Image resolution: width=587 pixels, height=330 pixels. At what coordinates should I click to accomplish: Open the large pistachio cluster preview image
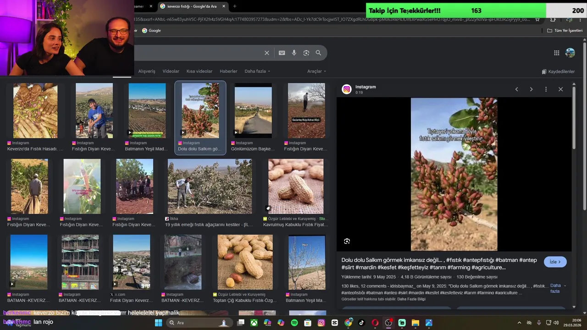click(454, 174)
